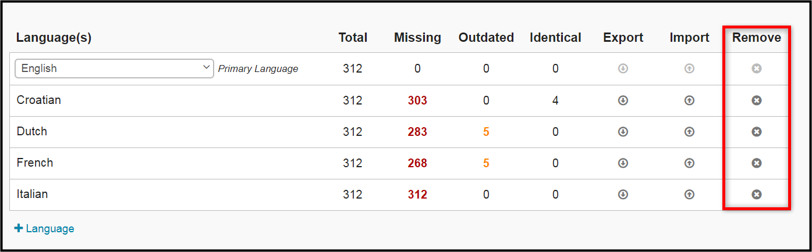Click the Croatian missing count 303
Viewport: 812px width, 252px height.
tap(417, 100)
